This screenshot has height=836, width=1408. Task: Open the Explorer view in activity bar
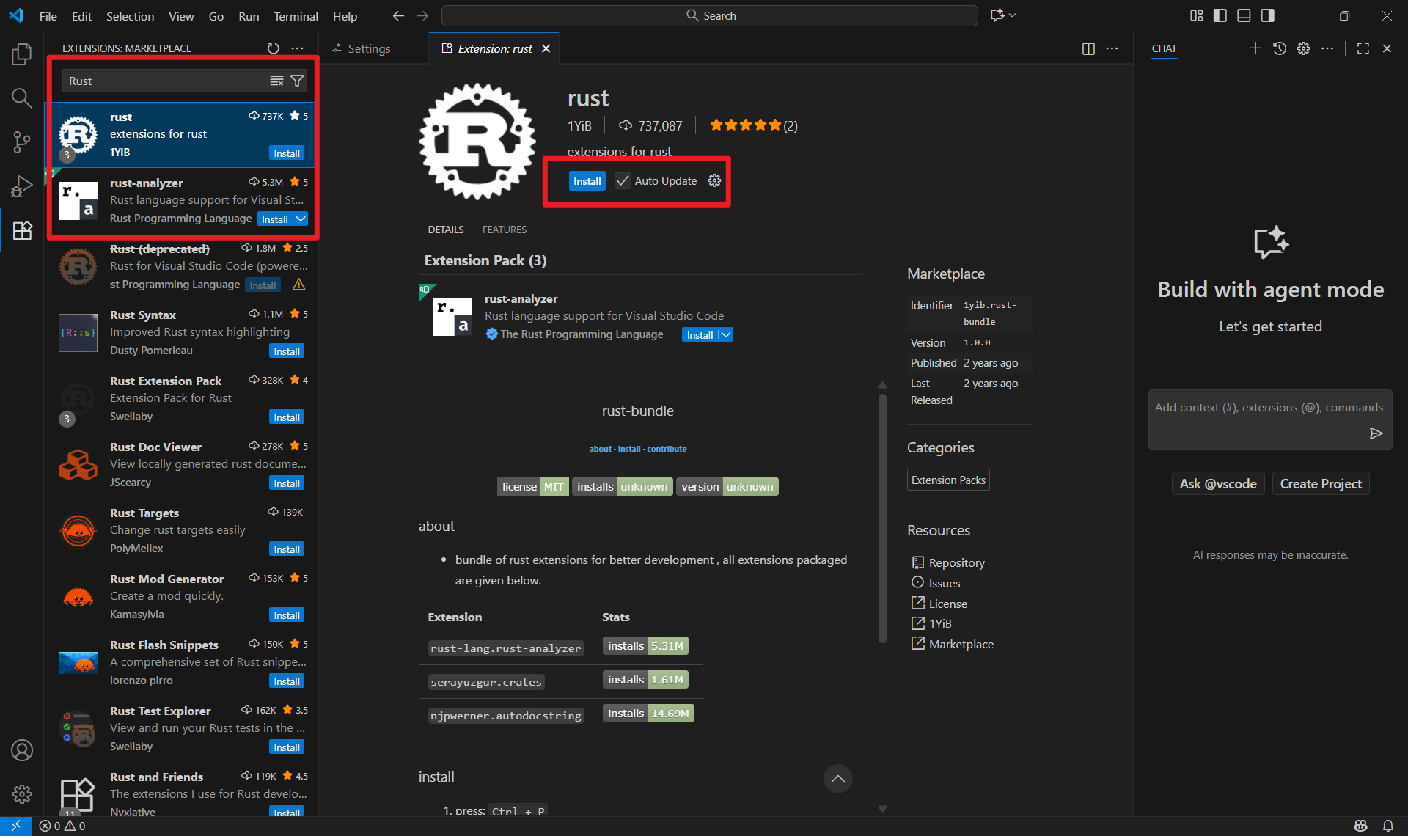pyautogui.click(x=21, y=54)
